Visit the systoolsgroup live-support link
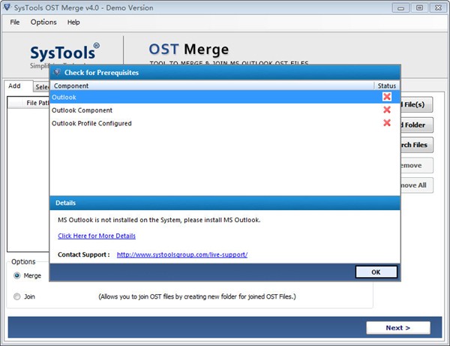 pos(182,254)
